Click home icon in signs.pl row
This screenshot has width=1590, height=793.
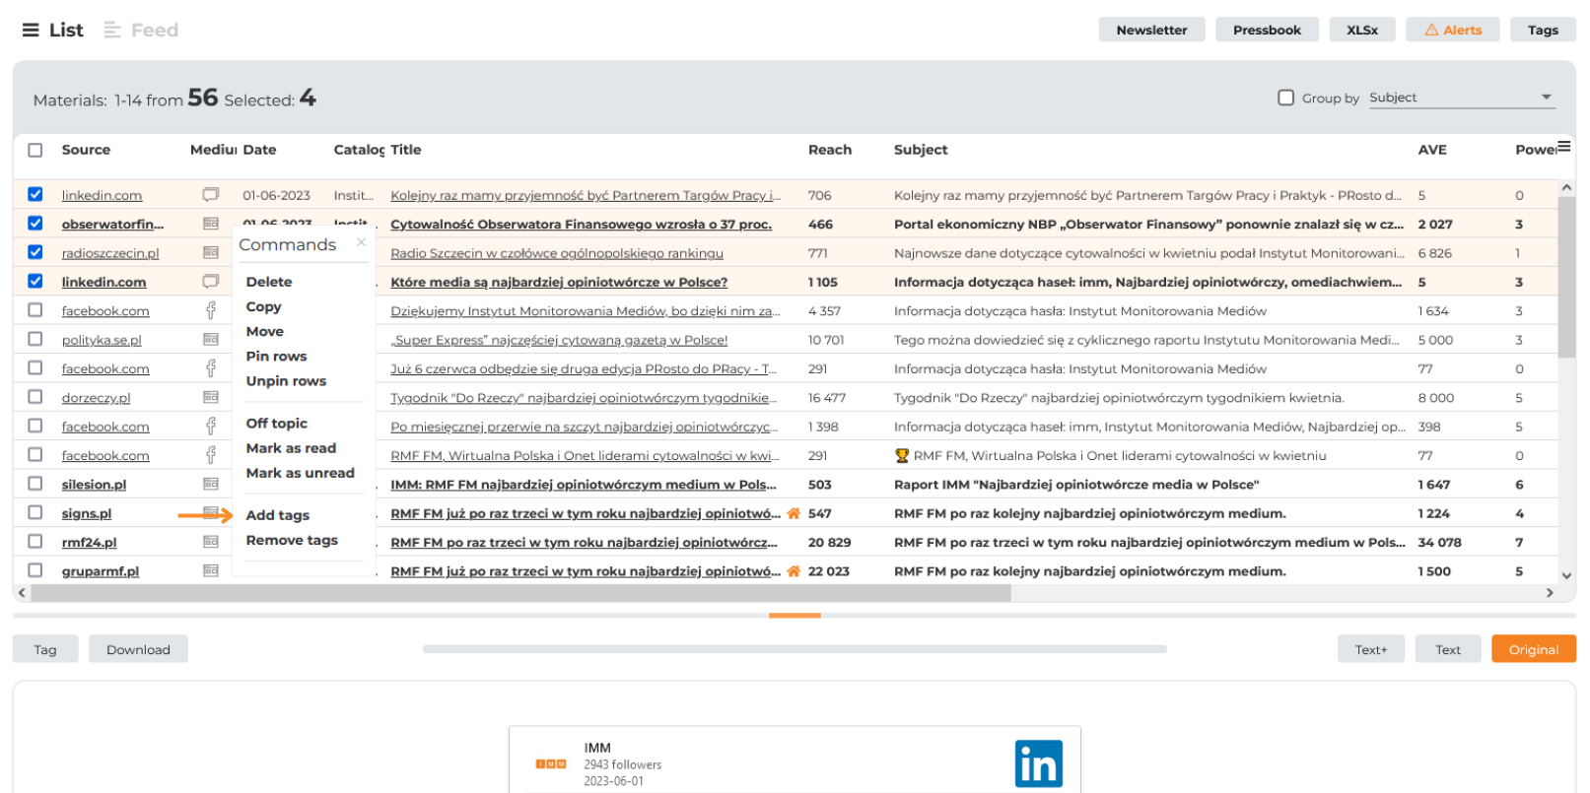pos(794,513)
